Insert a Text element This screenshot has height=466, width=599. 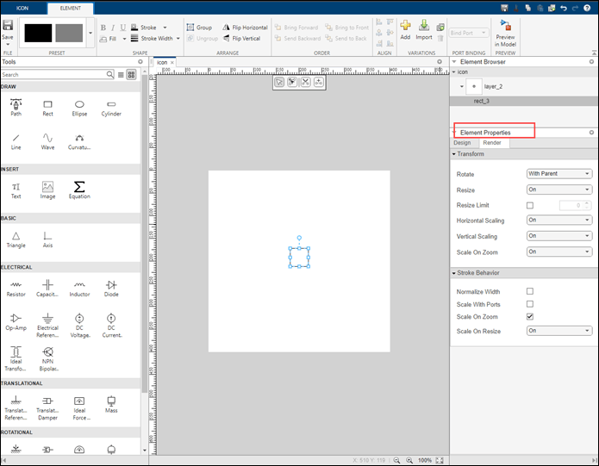point(16,191)
